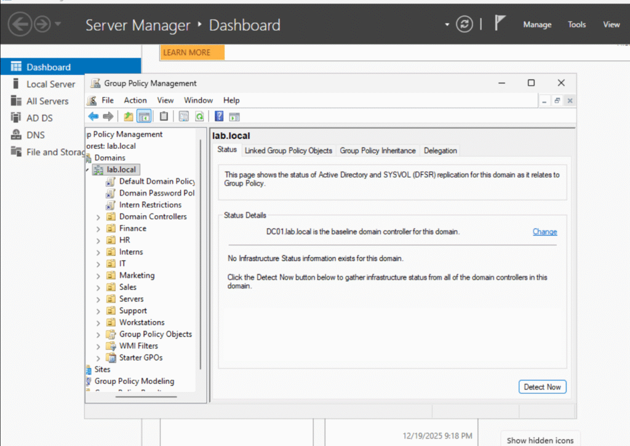Expand the Group Policy Objects container
This screenshot has width=630, height=446.
(x=98, y=335)
